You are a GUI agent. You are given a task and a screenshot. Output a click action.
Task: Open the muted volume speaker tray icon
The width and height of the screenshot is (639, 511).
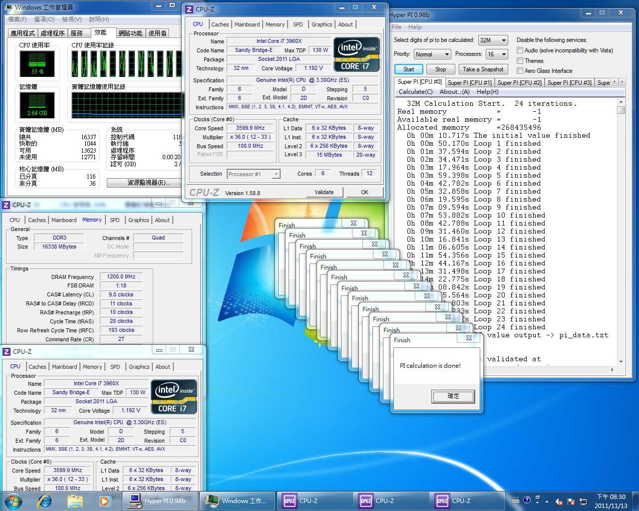559,502
